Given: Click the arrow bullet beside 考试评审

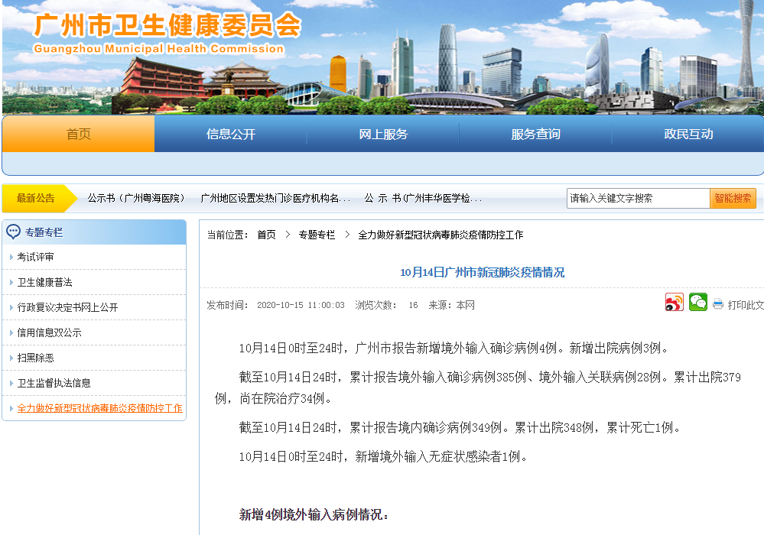Looking at the screenshot, I should pyautogui.click(x=11, y=257).
